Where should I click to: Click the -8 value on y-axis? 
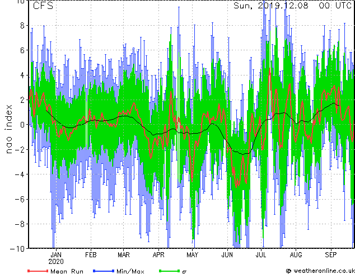tap(20, 224)
